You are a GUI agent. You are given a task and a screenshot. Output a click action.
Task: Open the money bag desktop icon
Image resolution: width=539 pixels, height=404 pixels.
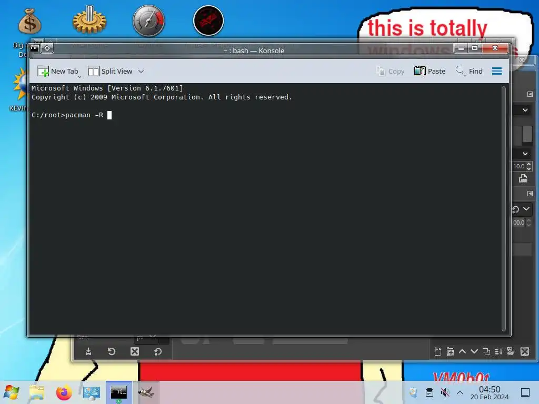(x=29, y=21)
